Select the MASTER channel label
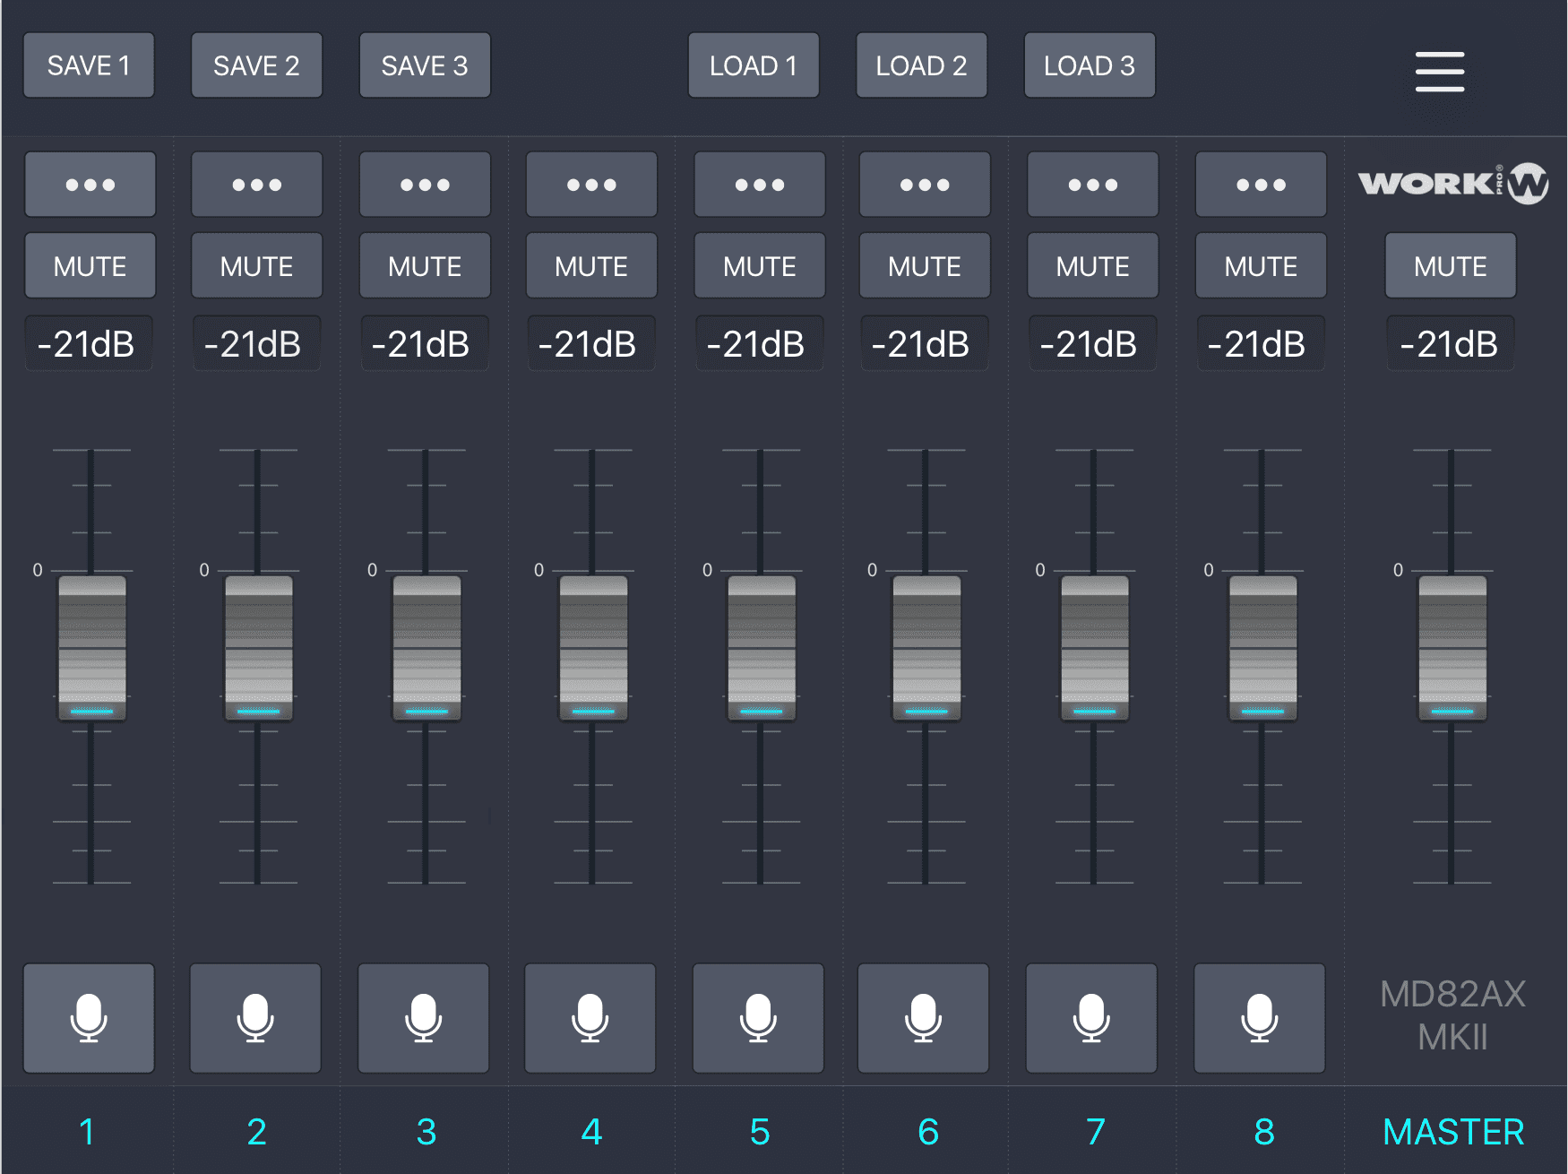The width and height of the screenshot is (1568, 1174). point(1452,1132)
